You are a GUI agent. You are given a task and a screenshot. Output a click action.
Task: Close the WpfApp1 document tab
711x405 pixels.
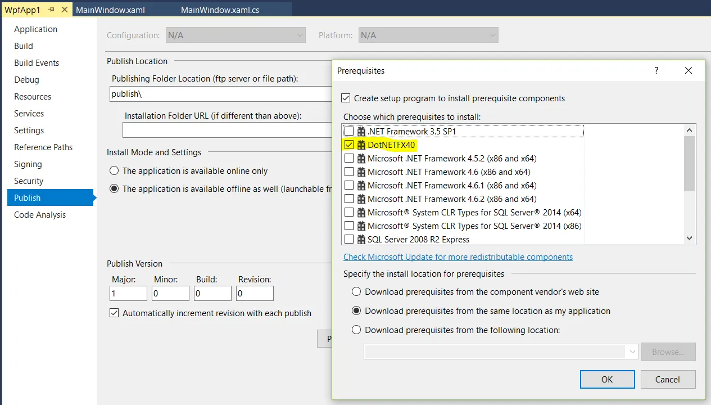coord(65,10)
